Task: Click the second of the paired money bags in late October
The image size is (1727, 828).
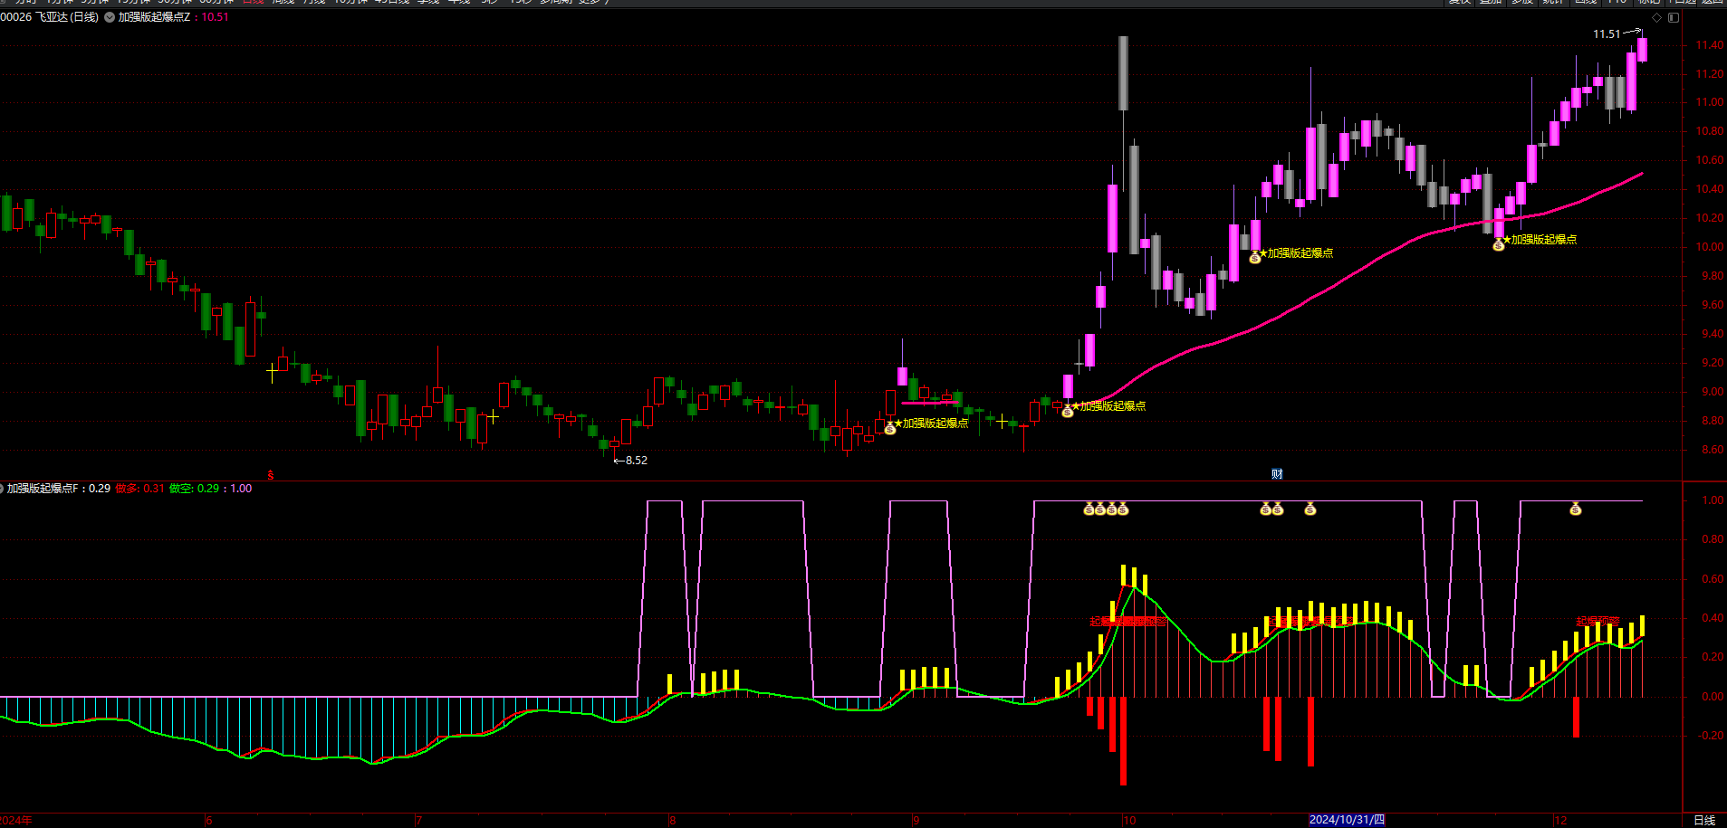Action: (1278, 509)
